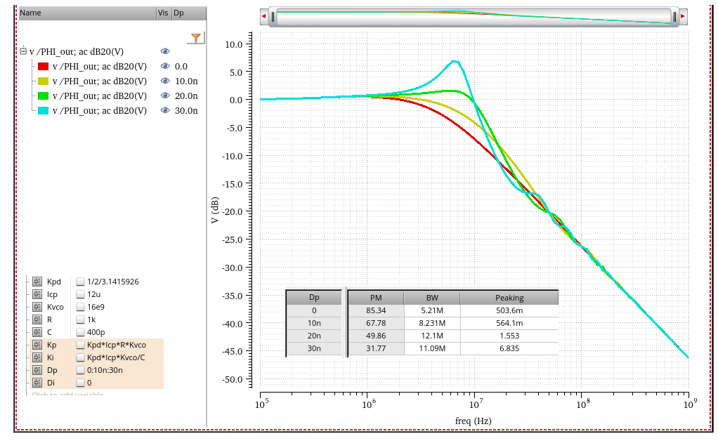Select the trace label with Dp 0.0
This screenshot has height=441, width=718.
tap(100, 66)
